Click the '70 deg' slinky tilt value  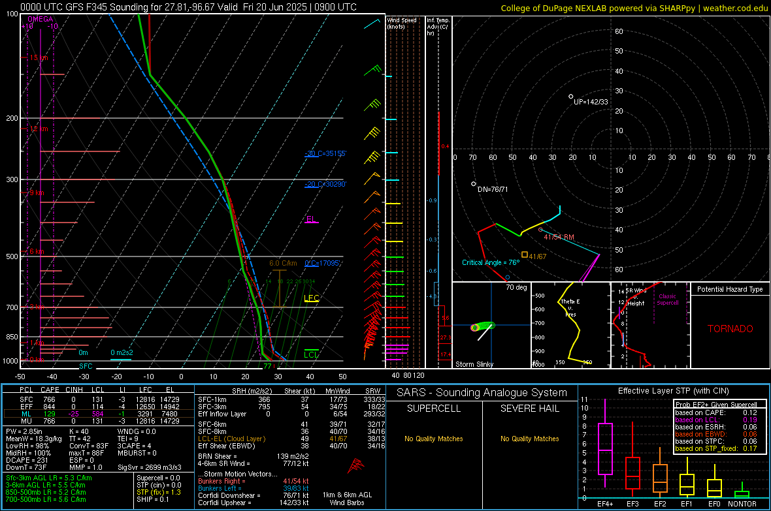point(516,287)
